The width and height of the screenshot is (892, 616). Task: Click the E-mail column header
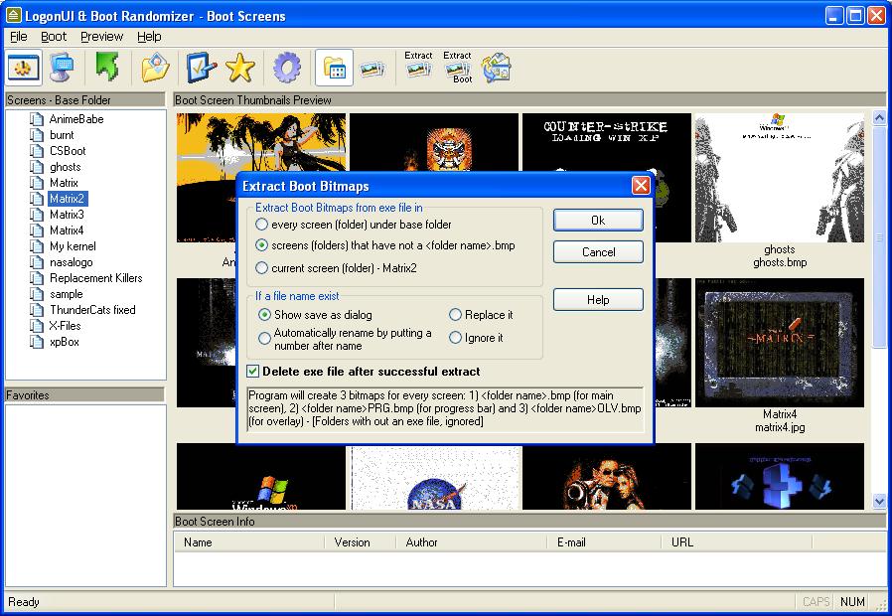(605, 542)
